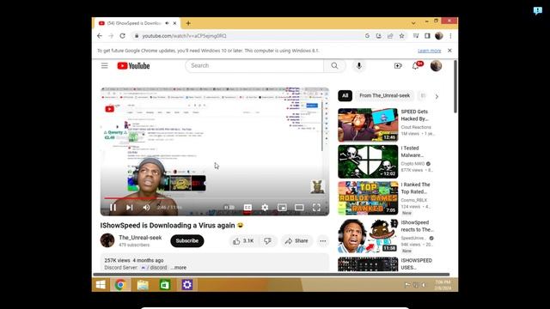The height and width of the screenshot is (309, 550).
Task: Open the Create video icon
Action: coord(398,65)
